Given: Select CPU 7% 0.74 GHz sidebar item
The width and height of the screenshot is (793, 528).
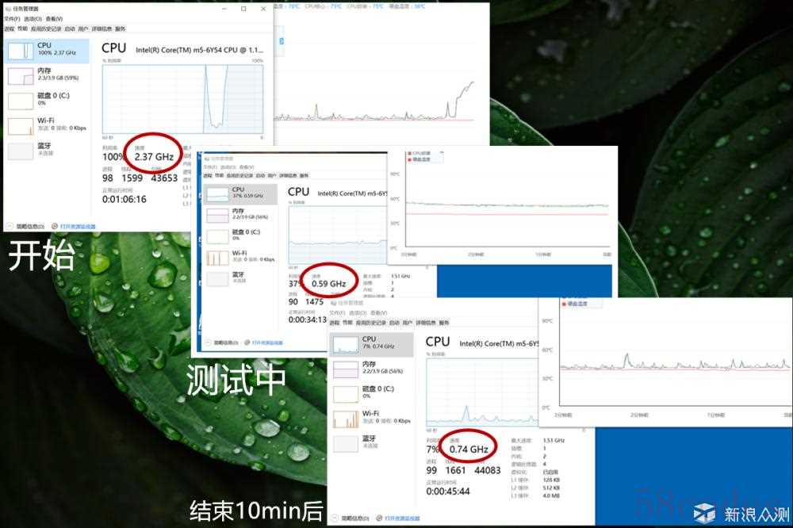Looking at the screenshot, I should coord(371,343).
